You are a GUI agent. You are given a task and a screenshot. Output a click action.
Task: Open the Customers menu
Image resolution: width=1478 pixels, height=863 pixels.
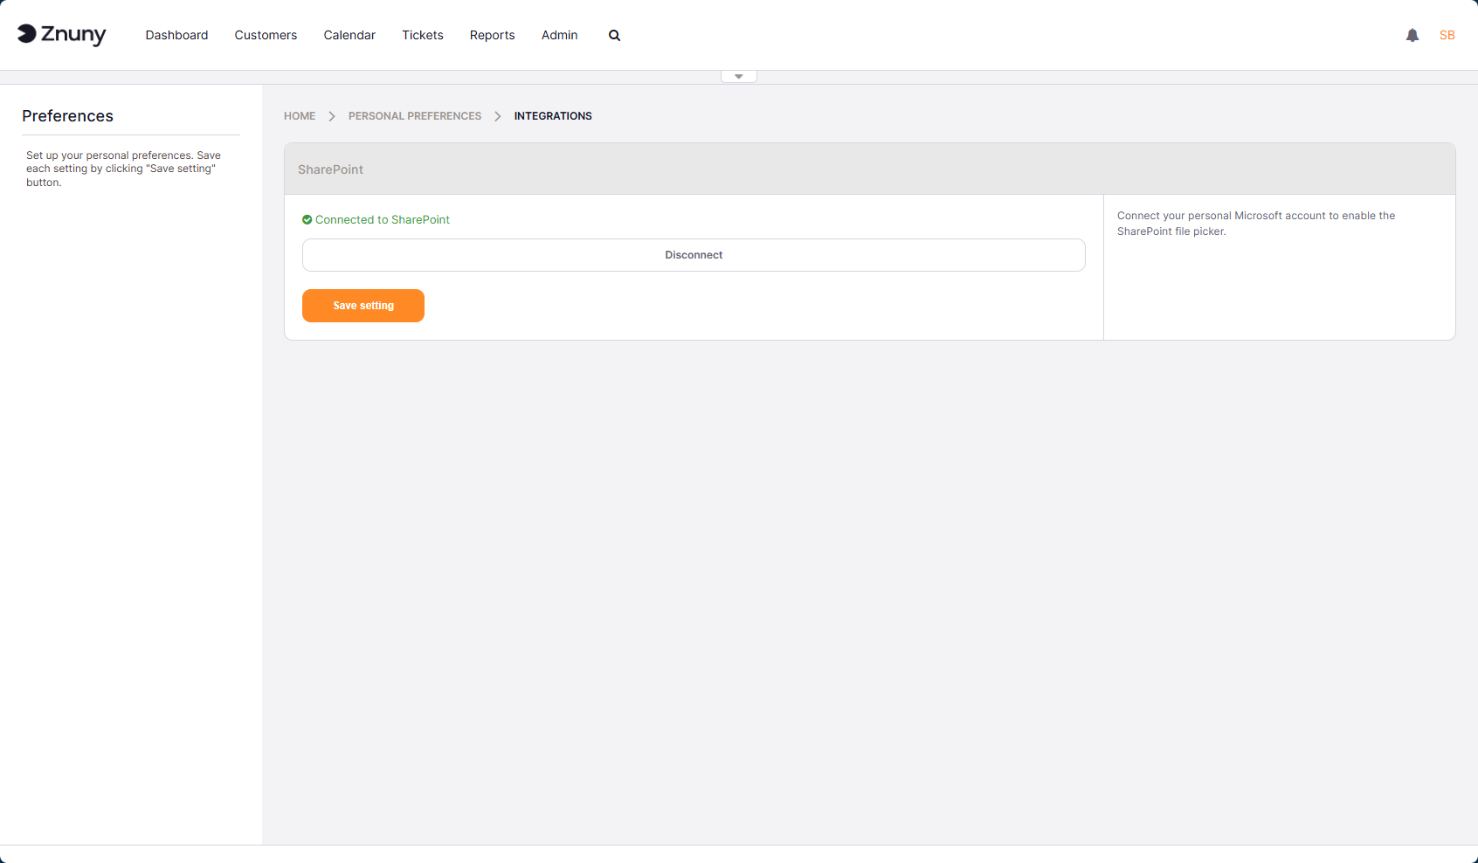click(266, 35)
